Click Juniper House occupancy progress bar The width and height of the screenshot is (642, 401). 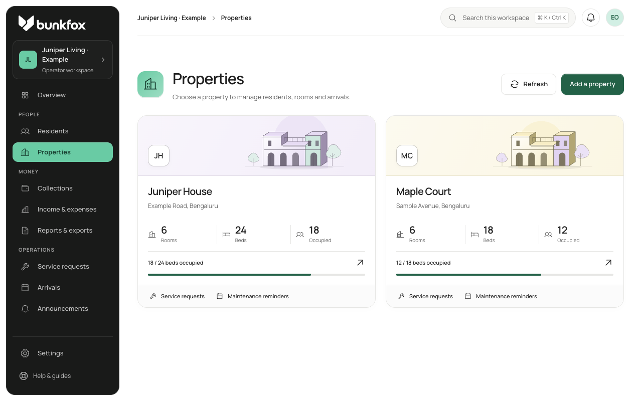click(x=256, y=275)
